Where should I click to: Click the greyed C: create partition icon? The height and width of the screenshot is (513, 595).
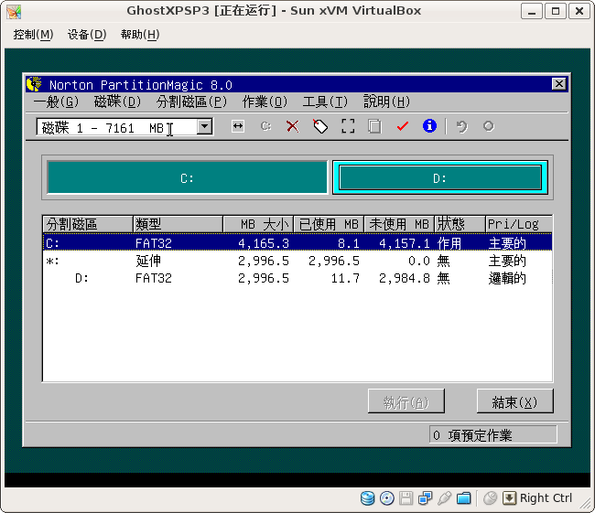coord(265,126)
